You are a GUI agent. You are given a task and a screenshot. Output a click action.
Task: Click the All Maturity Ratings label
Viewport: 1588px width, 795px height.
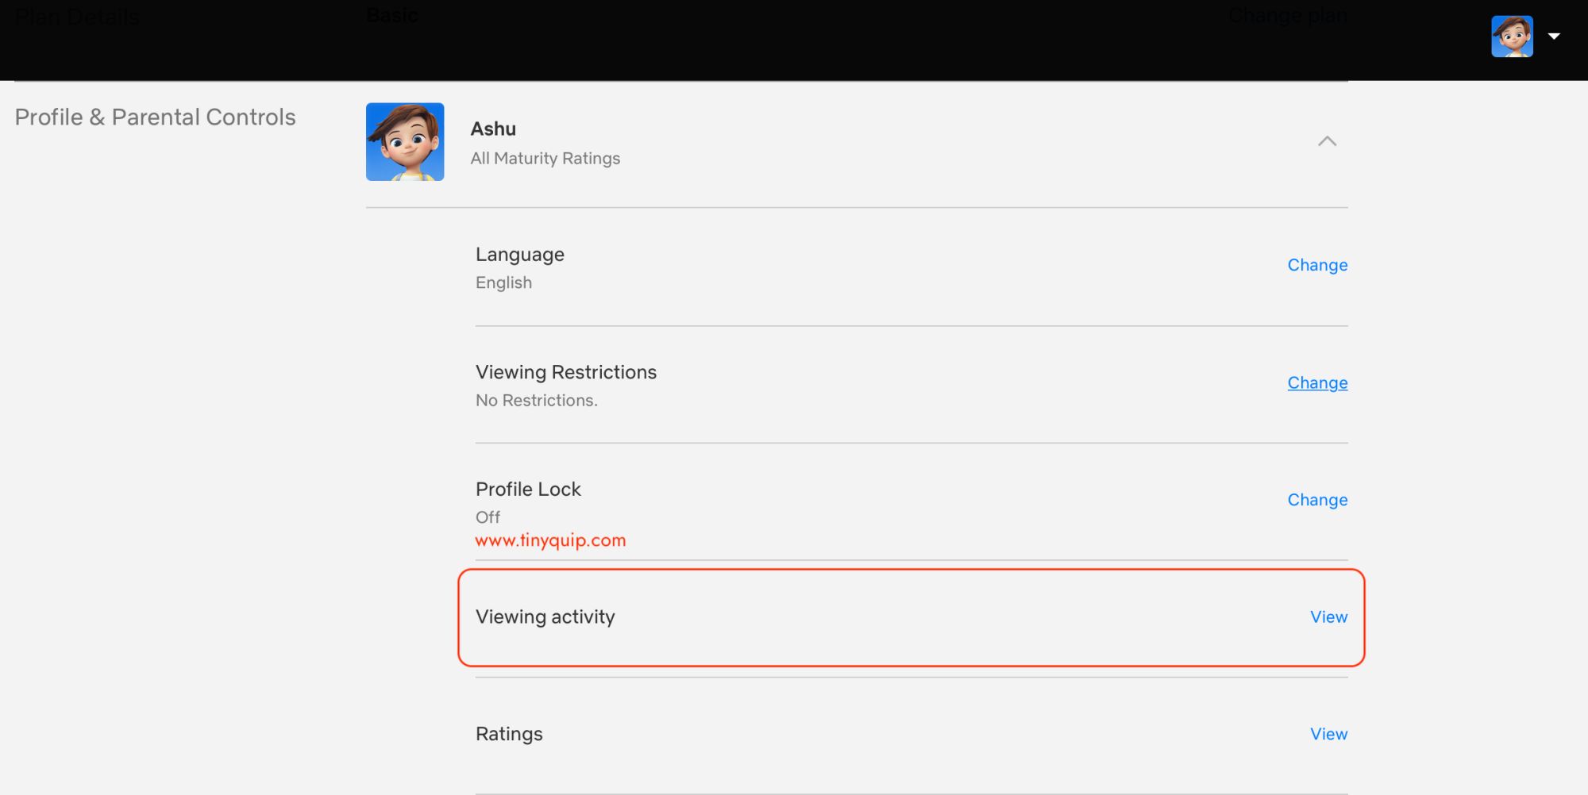[545, 158]
